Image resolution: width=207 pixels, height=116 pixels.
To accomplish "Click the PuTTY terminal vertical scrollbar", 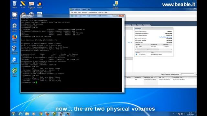I will tap(123, 55).
